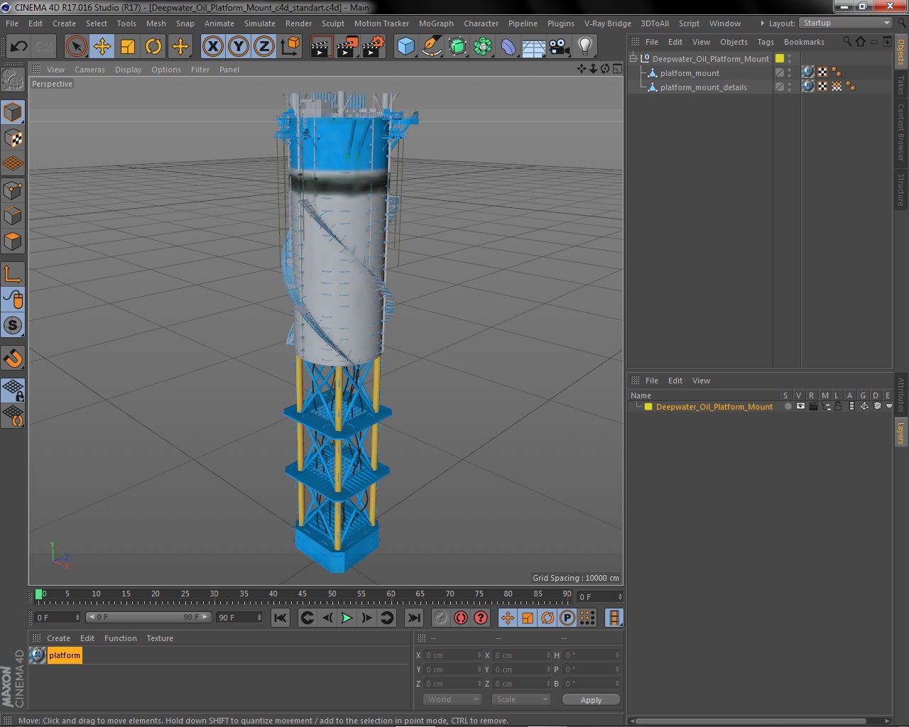The height and width of the screenshot is (727, 909).
Task: Toggle X axis lock
Action: coord(212,47)
